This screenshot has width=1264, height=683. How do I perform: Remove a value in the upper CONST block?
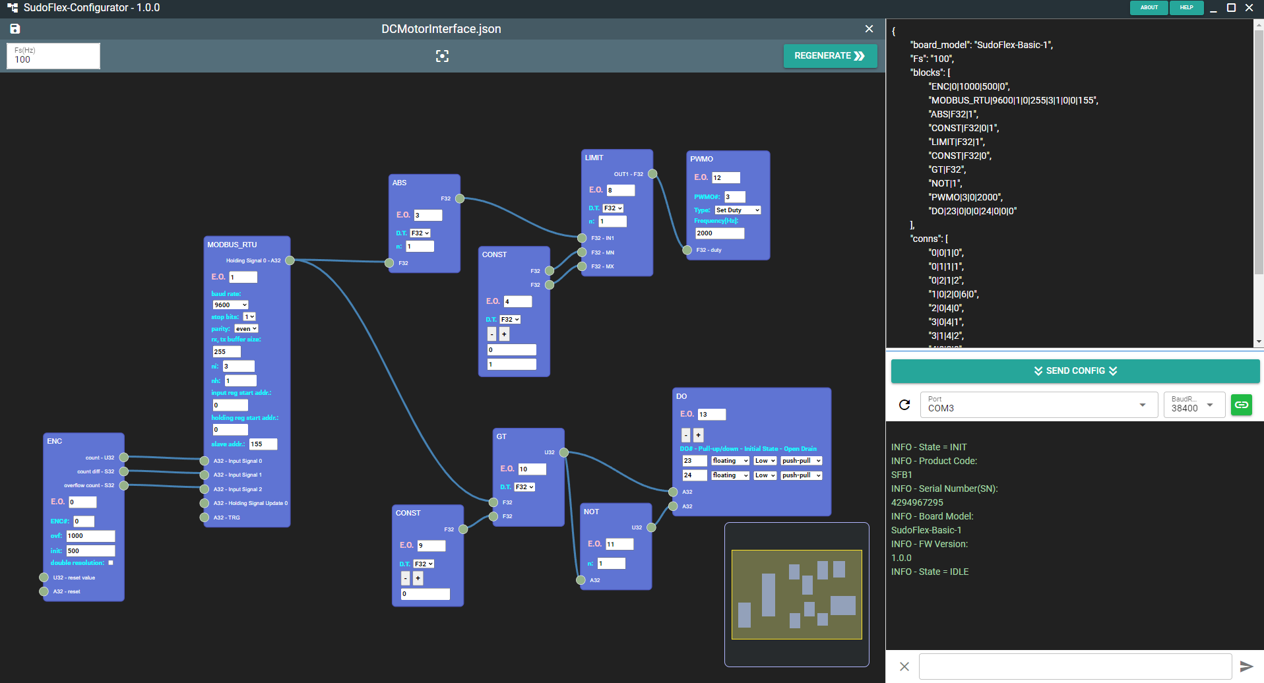point(491,334)
